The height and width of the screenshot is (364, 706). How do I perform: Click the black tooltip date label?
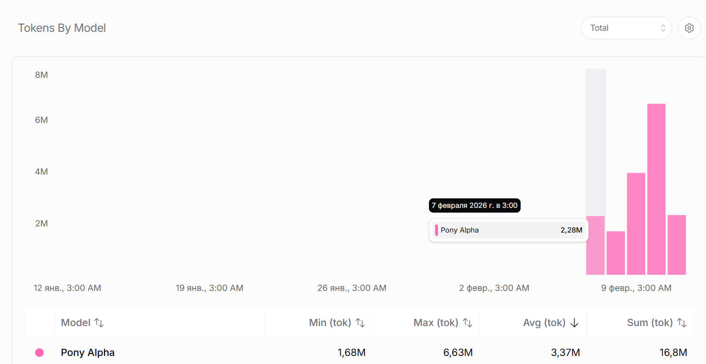(x=474, y=205)
